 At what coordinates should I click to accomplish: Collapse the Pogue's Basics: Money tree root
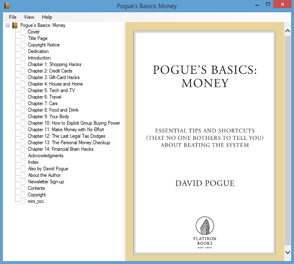pos(7,25)
